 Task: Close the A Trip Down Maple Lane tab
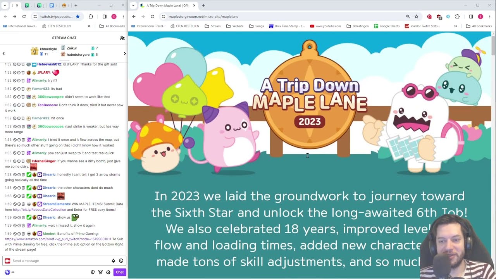tap(194, 5)
